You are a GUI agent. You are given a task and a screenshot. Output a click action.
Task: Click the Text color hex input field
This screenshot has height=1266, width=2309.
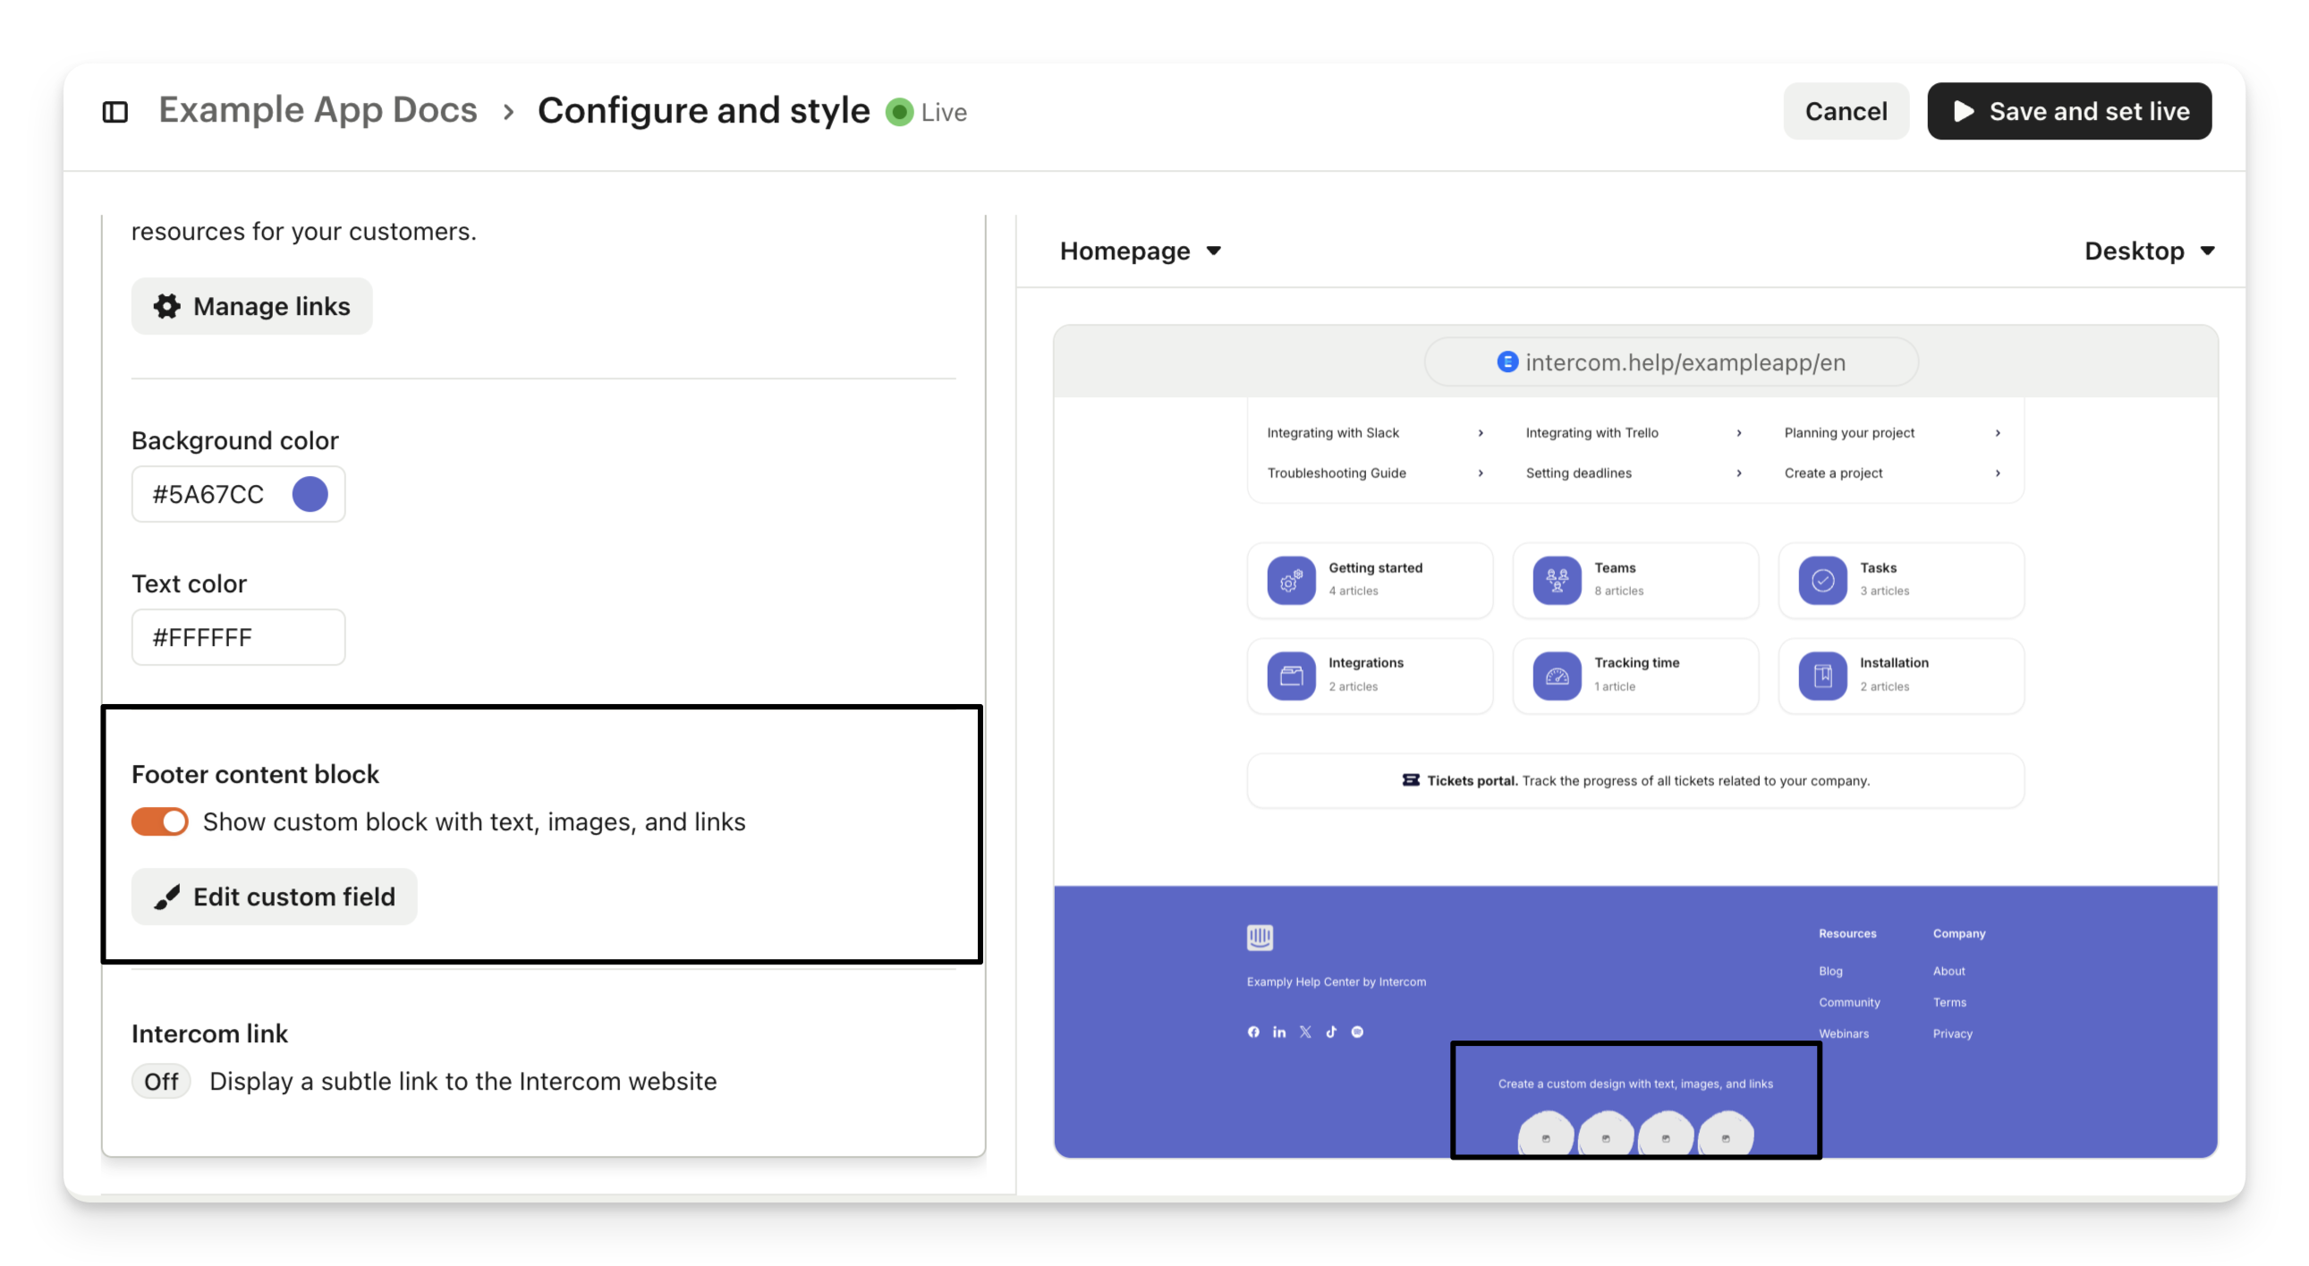(238, 638)
